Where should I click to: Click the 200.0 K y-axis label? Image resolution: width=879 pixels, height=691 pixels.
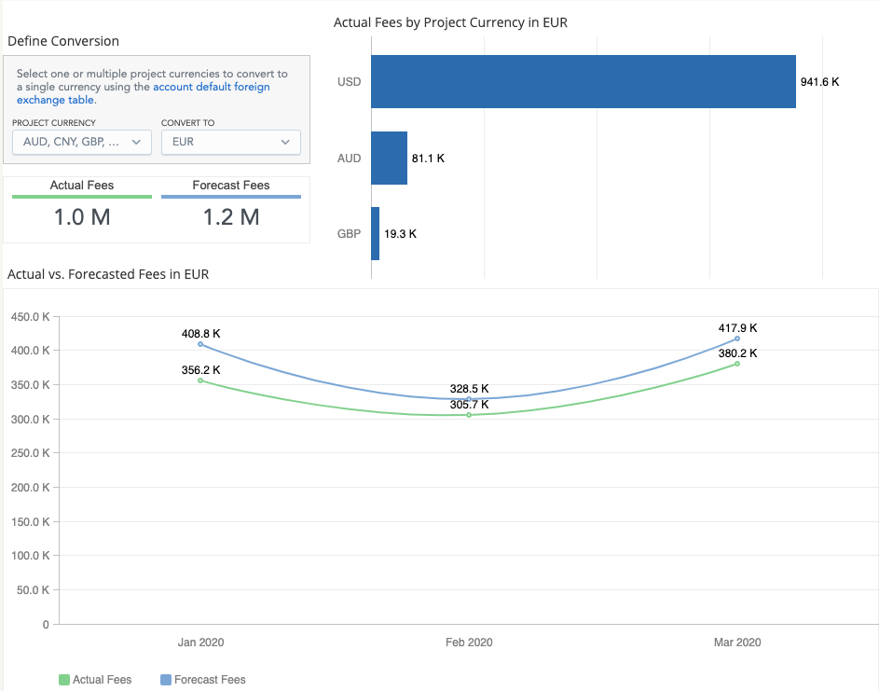tap(30, 488)
